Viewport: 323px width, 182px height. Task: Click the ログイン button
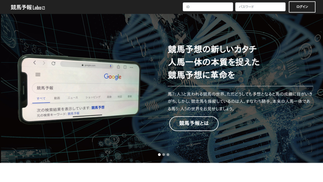(302, 7)
